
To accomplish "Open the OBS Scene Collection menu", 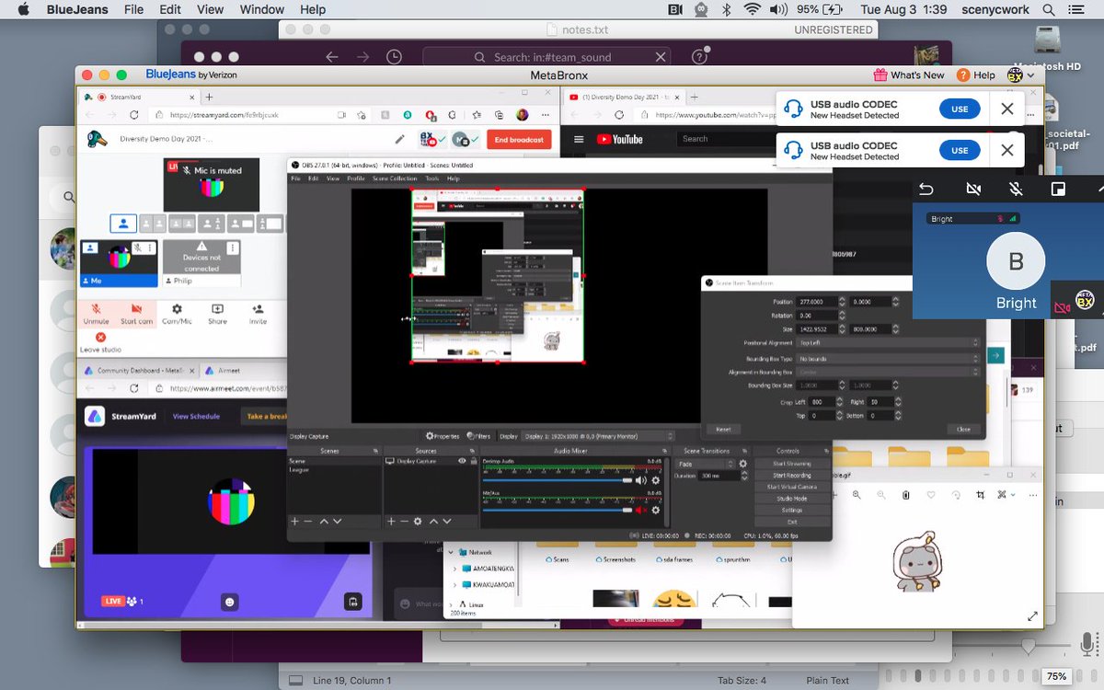I will pos(395,178).
